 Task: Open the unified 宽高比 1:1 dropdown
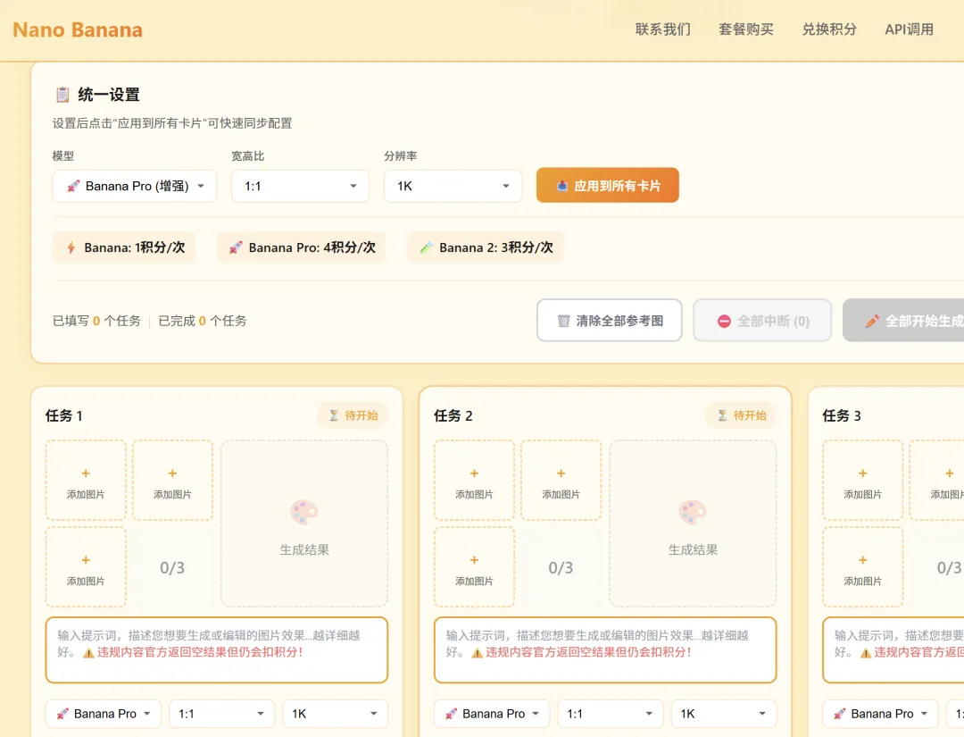pyautogui.click(x=300, y=186)
